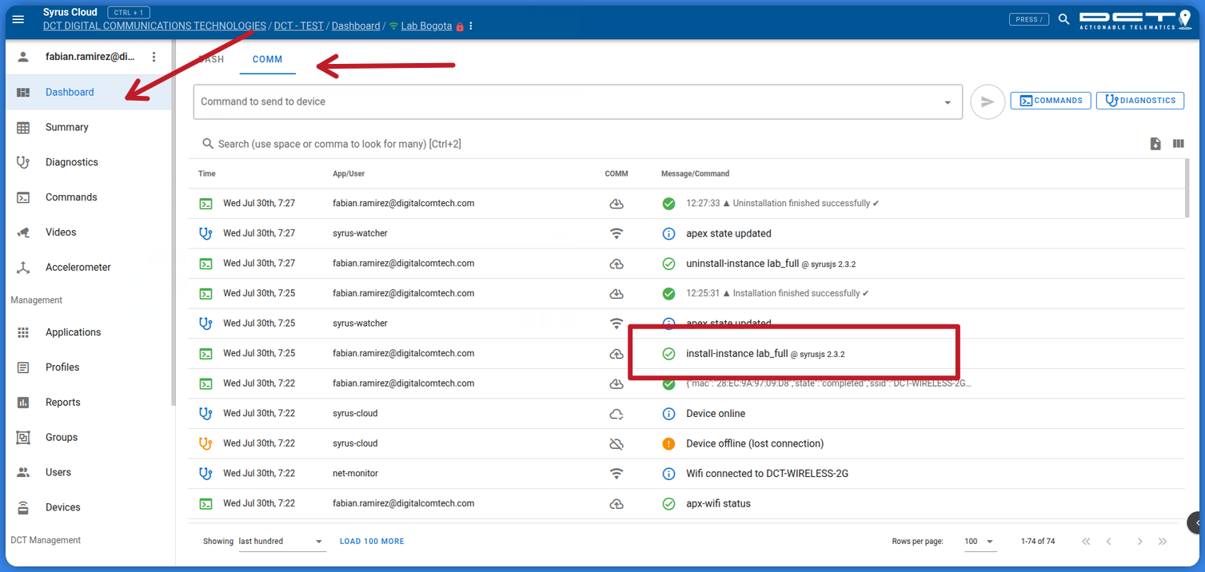Click the Wifi connected to DCT-WIRELESS-2G message
The width and height of the screenshot is (1205, 572).
(x=767, y=474)
